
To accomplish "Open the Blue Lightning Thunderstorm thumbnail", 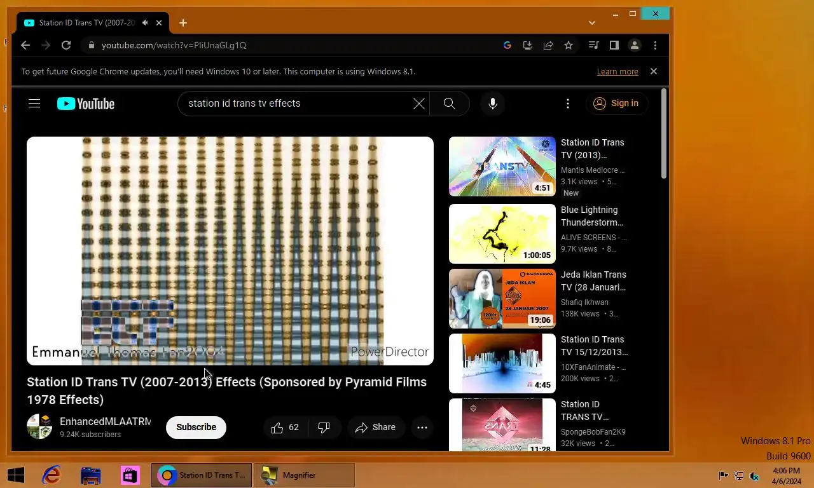I will pos(502,234).
